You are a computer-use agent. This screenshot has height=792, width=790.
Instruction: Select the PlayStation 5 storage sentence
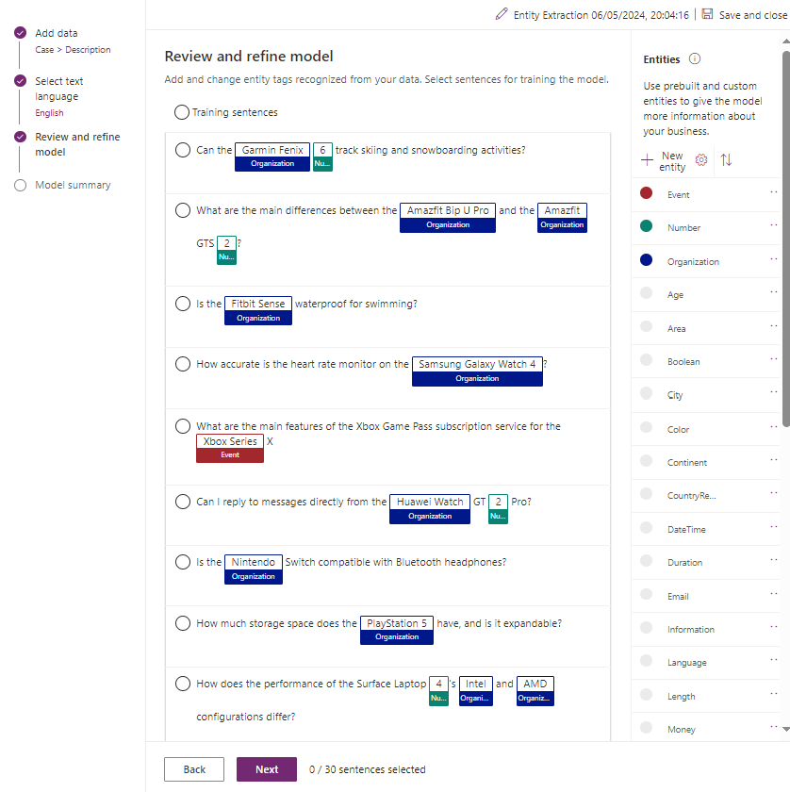(x=183, y=623)
